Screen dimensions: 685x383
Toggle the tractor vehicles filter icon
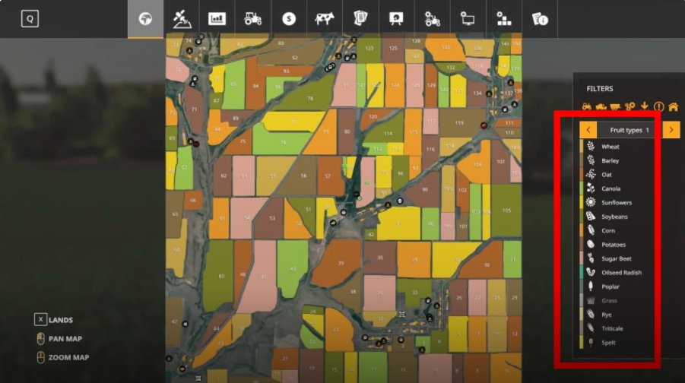[x=586, y=106]
